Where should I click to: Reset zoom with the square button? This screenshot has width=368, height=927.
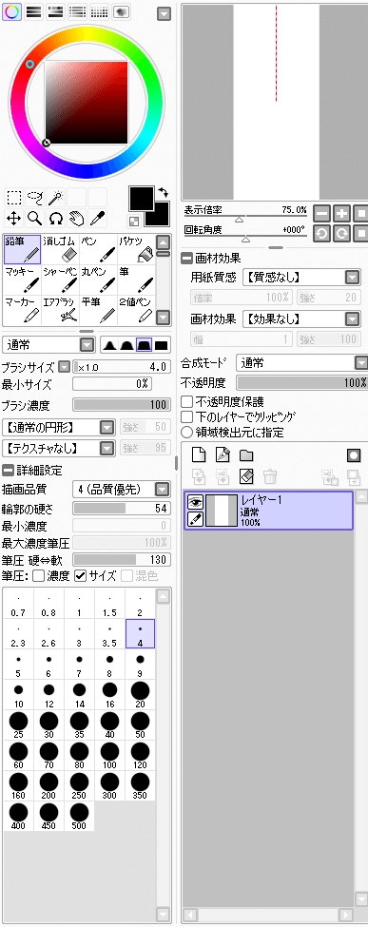tap(361, 213)
